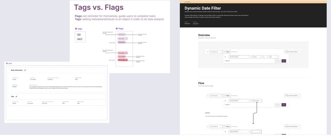Screen dimensions: 331x139
Task: Select the gray Tags chip without an X
Action: pyautogui.click(x=79, y=35)
